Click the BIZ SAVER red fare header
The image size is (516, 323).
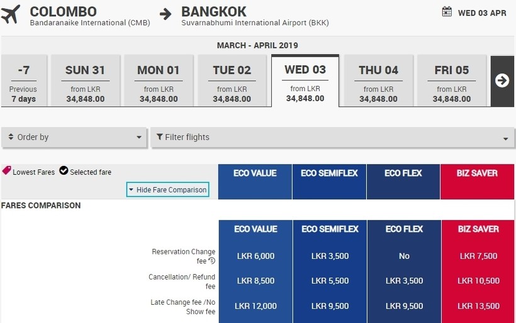[x=477, y=182]
